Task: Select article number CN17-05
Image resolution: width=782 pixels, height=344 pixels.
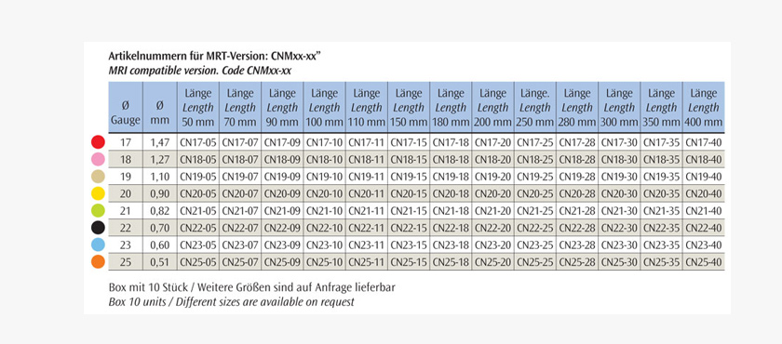Action: [198, 142]
